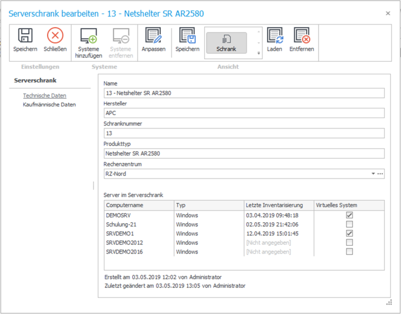401x314 pixels.
Task: Select the SRVDEMO1 row in server table
Action: tap(139, 234)
